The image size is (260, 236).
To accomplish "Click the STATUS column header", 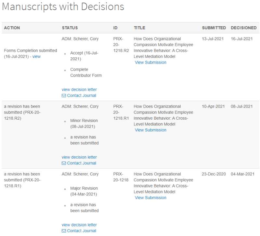I will [70, 28].
